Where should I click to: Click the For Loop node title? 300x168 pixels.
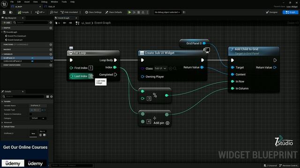click(x=80, y=53)
